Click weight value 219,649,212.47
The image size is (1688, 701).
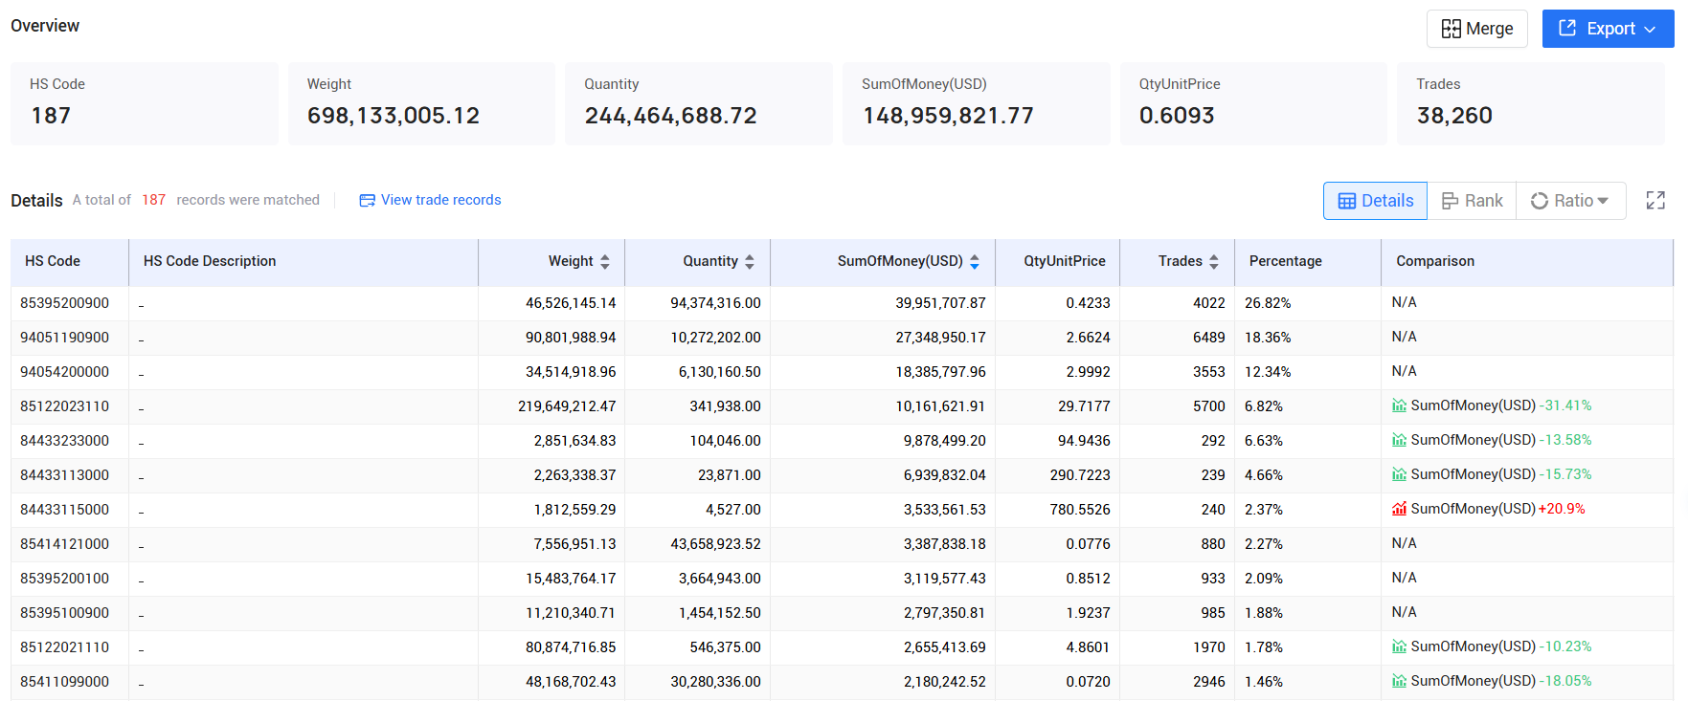[x=567, y=406]
